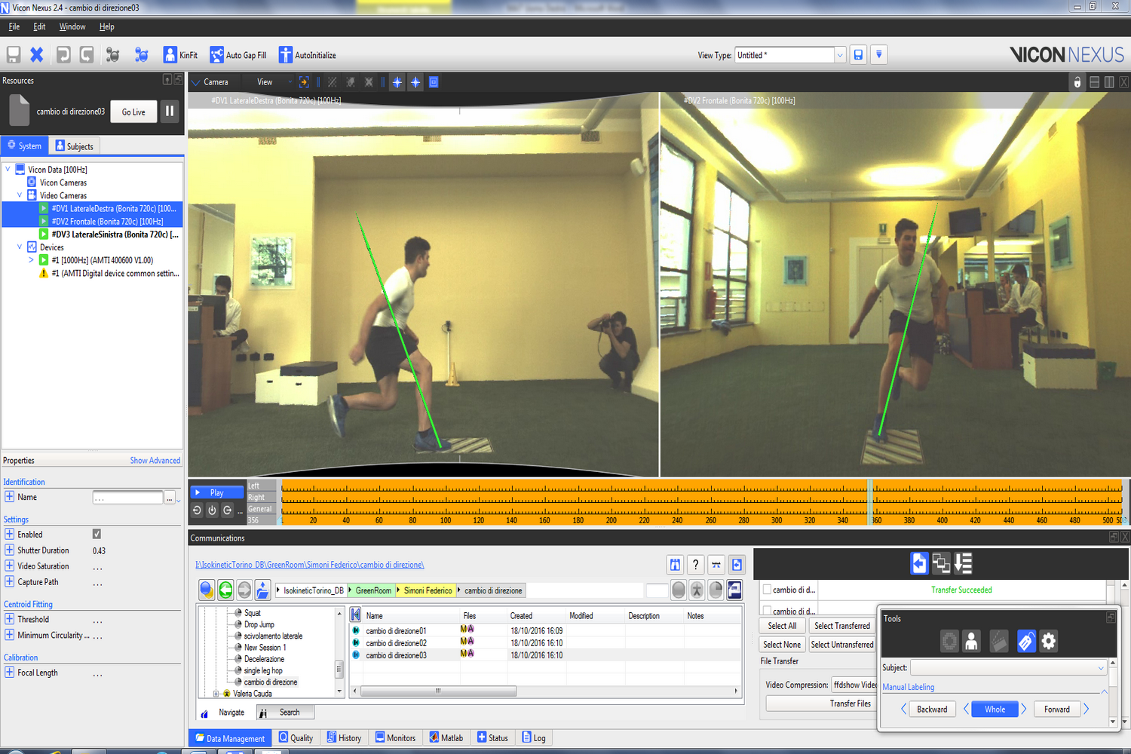Click the KinFit toolbar icon

tap(170, 55)
